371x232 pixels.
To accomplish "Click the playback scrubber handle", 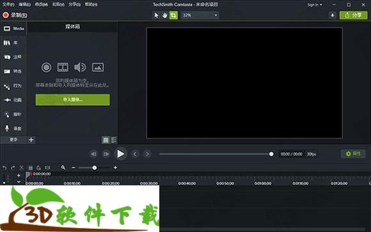I will (271, 154).
